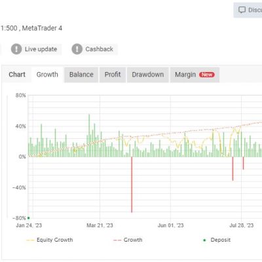Image resolution: width=262 pixels, height=262 pixels.
Task: Toggle Equity Growth legend series
Action: click(50, 240)
